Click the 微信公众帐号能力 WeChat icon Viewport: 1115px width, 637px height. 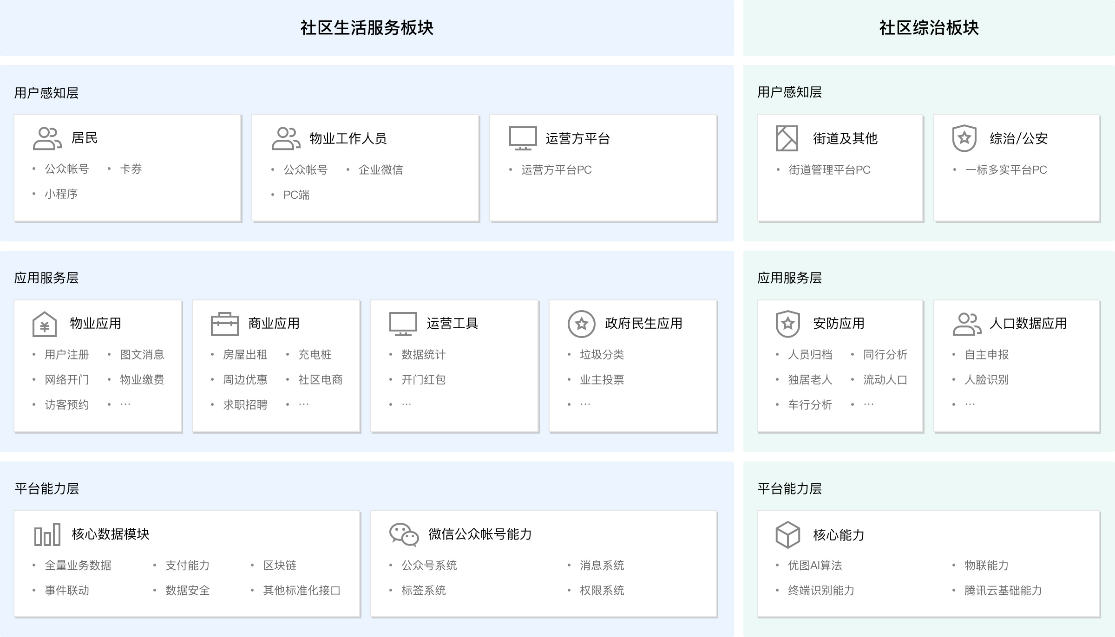(x=404, y=534)
